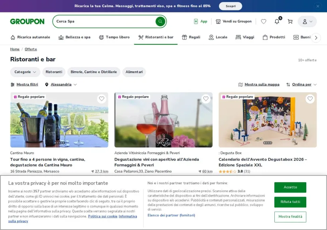Open Elenco dei partner (fornitori) link

click(x=171, y=215)
